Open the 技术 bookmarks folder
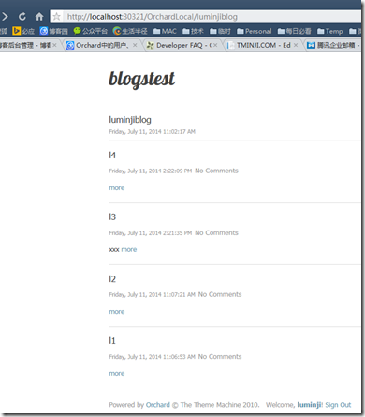The height and width of the screenshot is (417, 365). [x=193, y=31]
